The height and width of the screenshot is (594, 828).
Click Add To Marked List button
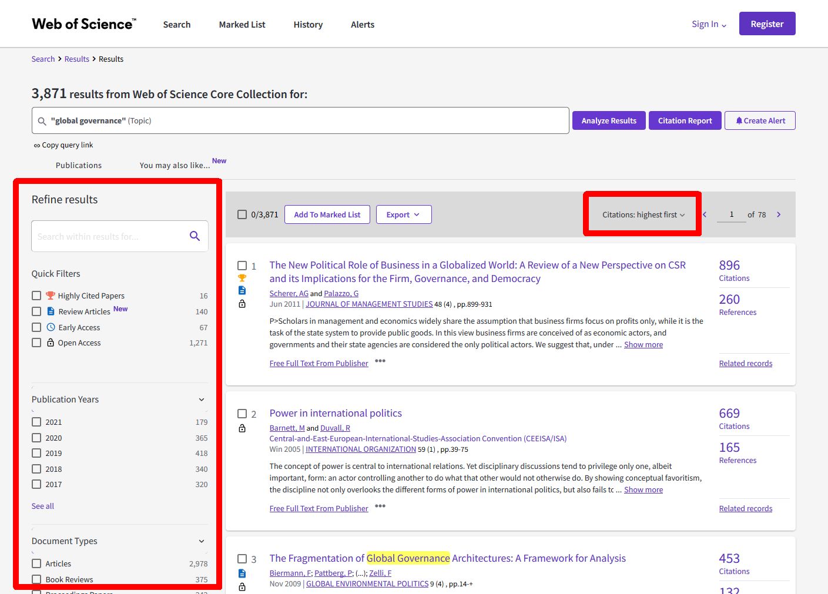pyautogui.click(x=327, y=214)
